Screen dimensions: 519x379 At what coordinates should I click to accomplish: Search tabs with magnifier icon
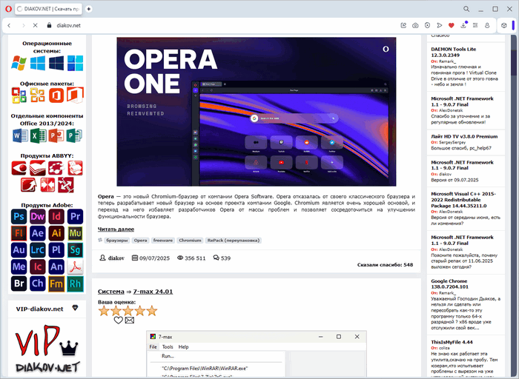tap(466, 9)
